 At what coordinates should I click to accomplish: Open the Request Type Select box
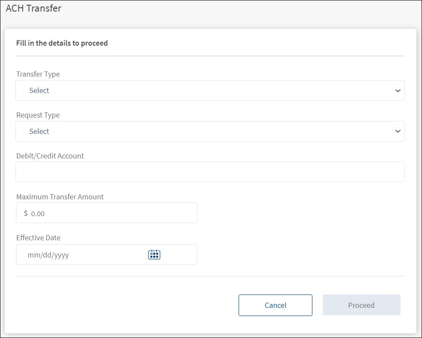click(x=210, y=131)
